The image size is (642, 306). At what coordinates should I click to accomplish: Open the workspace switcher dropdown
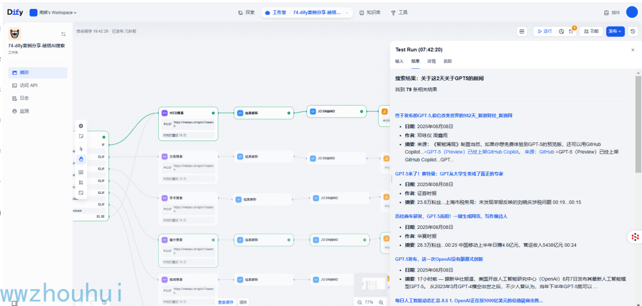click(x=53, y=12)
